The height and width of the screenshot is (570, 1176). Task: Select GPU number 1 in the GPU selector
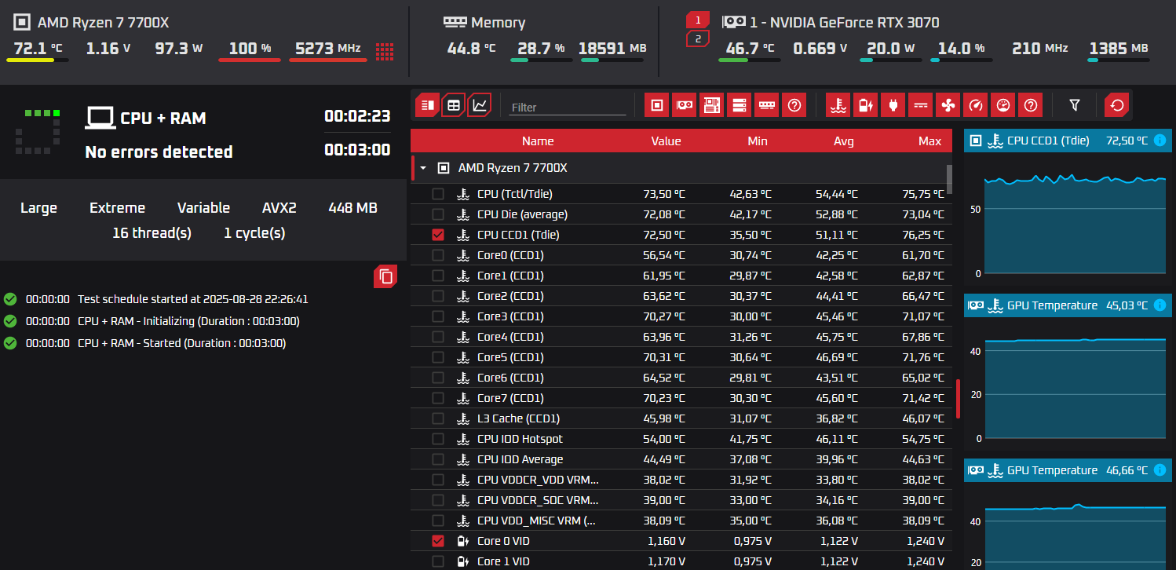click(x=698, y=20)
